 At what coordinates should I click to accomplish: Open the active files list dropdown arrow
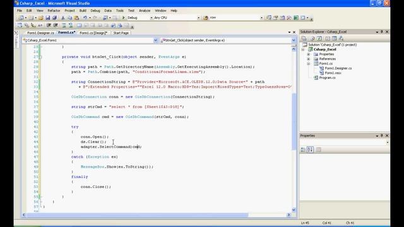coord(289,32)
